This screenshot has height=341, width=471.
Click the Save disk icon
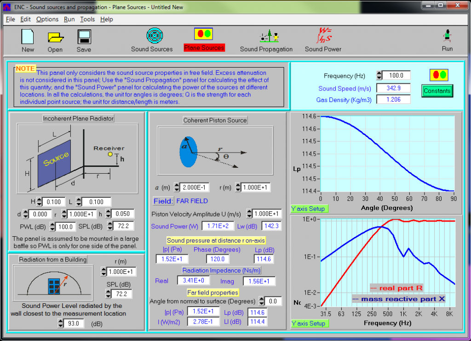coord(84,37)
